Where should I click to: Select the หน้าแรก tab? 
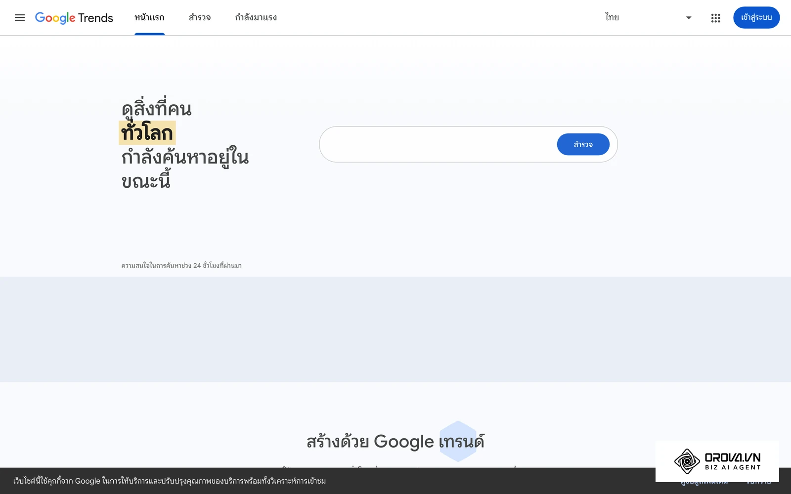[149, 18]
